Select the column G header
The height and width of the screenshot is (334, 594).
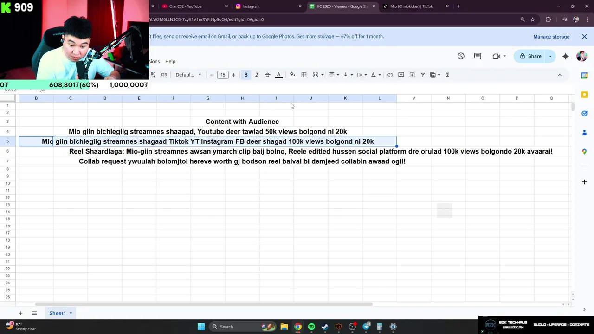coord(208,98)
